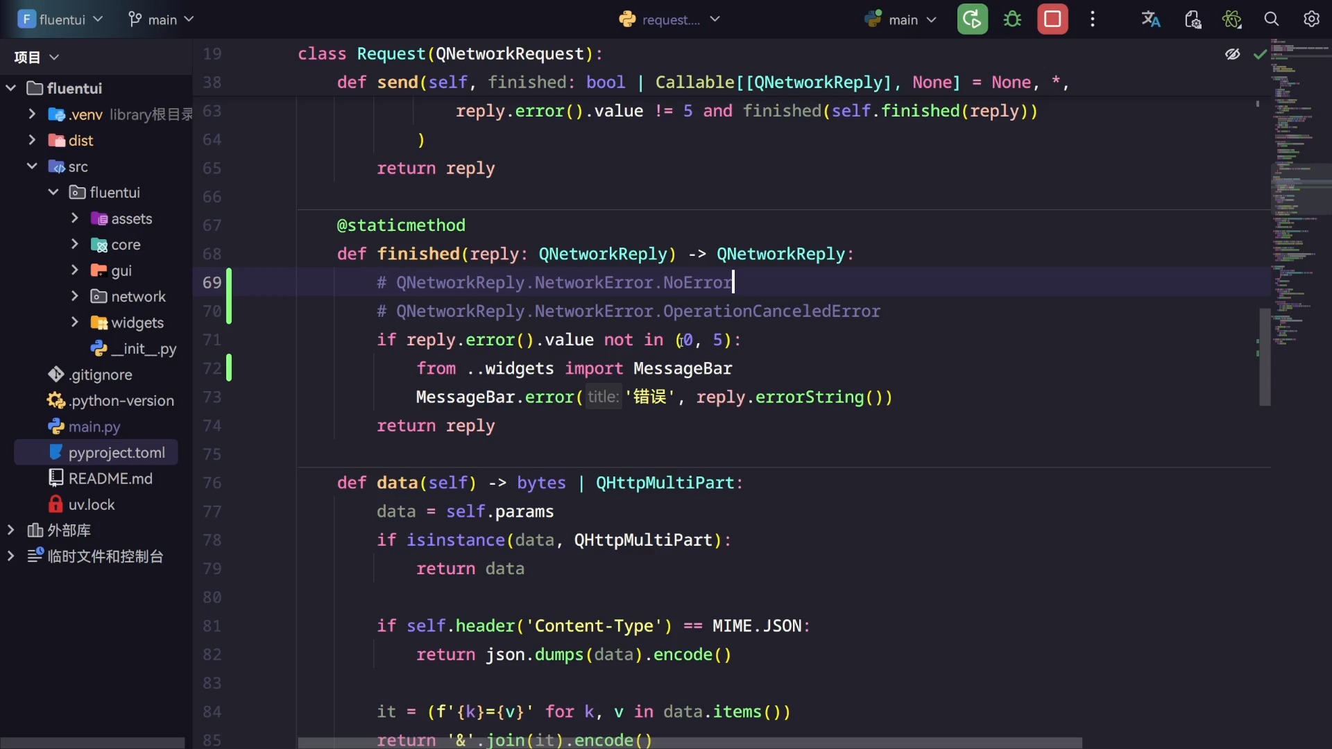
Task: Open the request file tab dropdown
Action: pos(669,19)
